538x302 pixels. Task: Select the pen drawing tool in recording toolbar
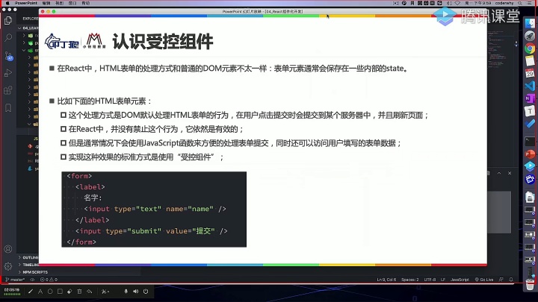point(31,292)
